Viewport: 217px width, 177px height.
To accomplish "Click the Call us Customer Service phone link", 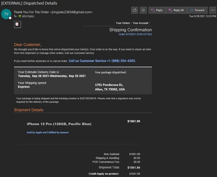I will pos(102,61).
